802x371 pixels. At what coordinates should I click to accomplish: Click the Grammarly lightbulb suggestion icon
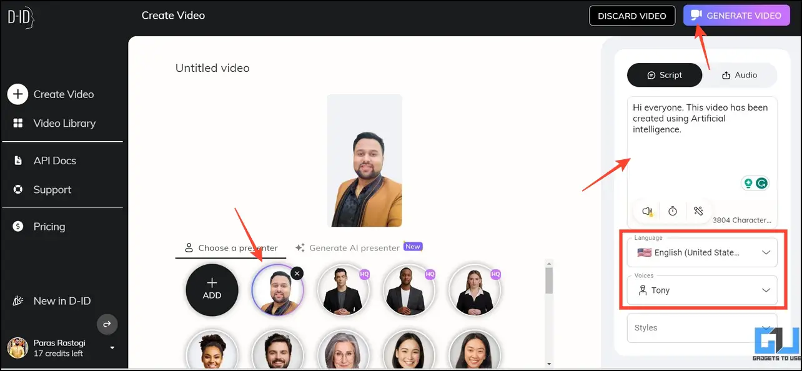748,183
